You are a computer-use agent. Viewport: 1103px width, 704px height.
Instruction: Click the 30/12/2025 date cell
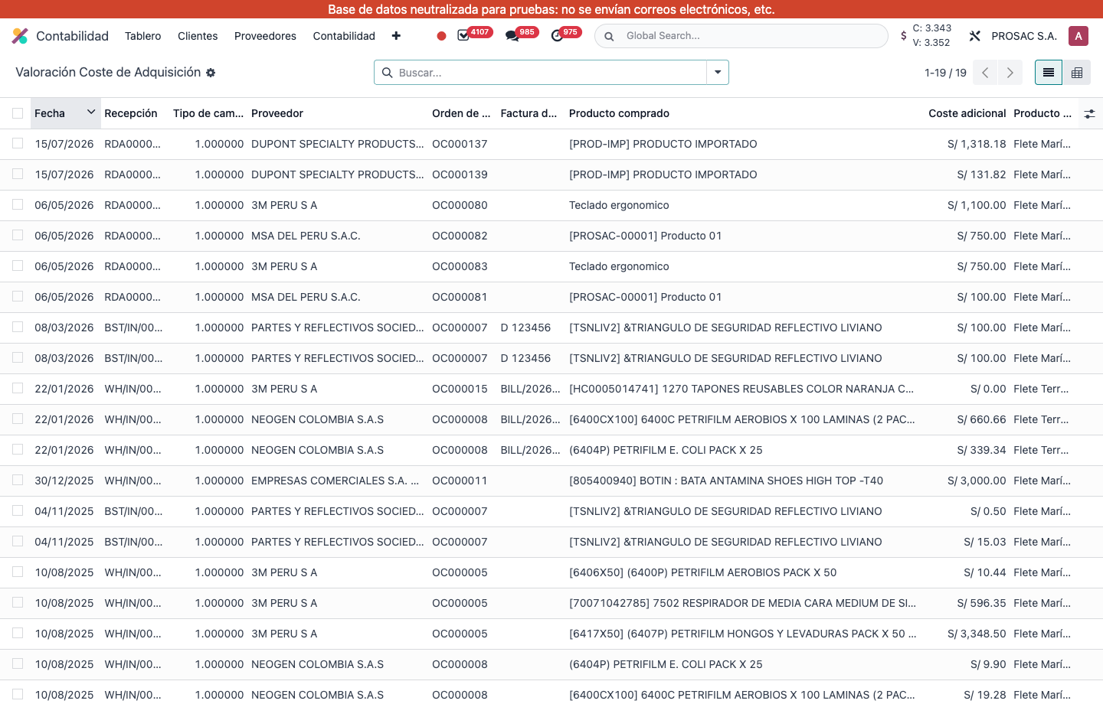pos(64,481)
